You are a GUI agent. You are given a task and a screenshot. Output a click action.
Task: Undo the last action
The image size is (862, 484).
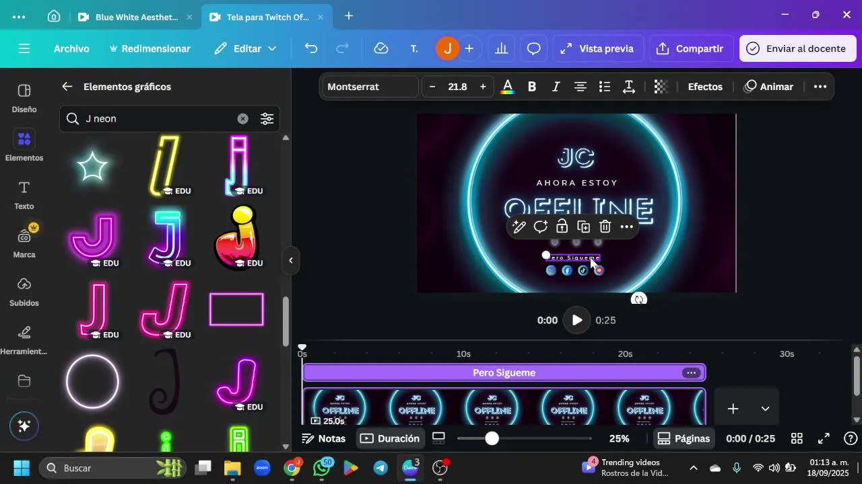pos(310,48)
